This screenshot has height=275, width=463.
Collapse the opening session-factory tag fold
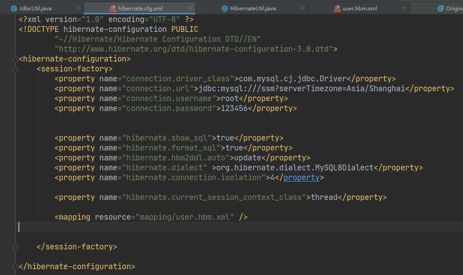tap(15, 69)
